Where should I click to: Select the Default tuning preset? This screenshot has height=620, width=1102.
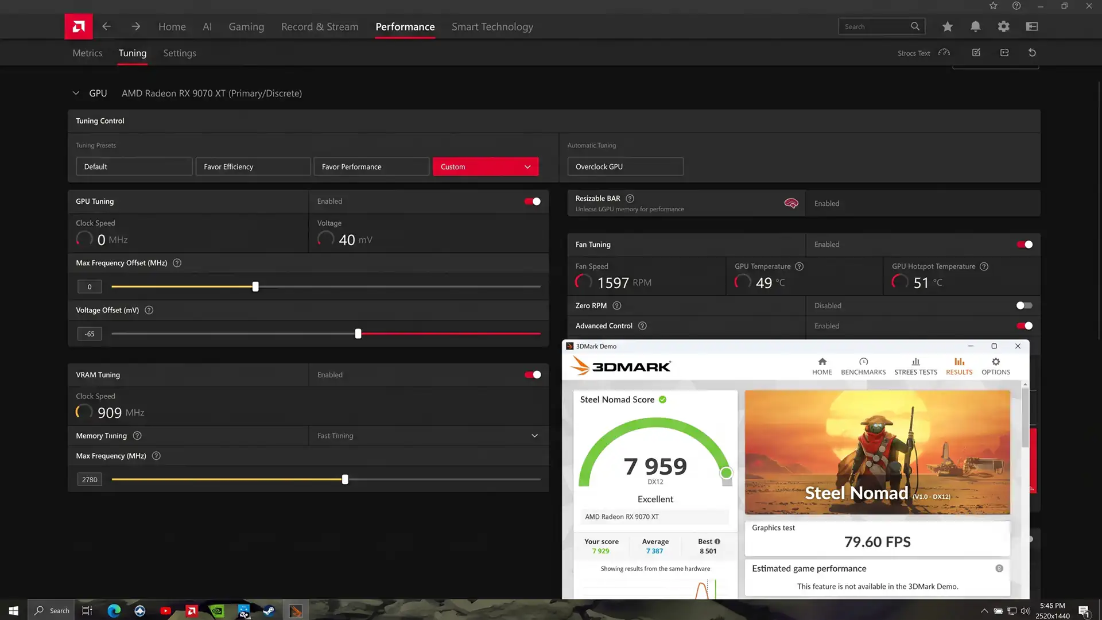click(134, 166)
